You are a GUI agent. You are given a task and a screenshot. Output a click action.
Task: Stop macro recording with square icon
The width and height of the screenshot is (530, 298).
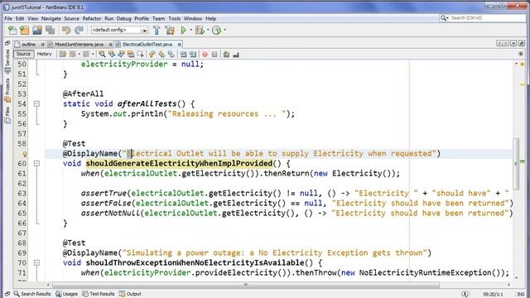point(214,54)
